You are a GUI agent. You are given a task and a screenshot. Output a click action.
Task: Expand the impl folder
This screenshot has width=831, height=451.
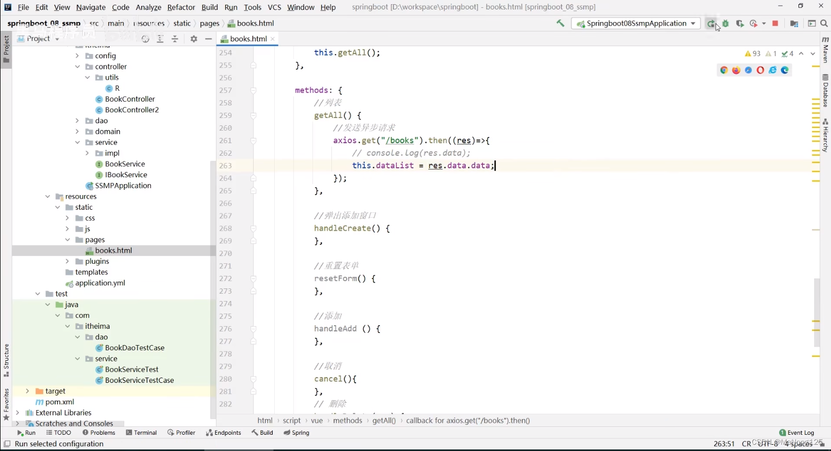87,153
